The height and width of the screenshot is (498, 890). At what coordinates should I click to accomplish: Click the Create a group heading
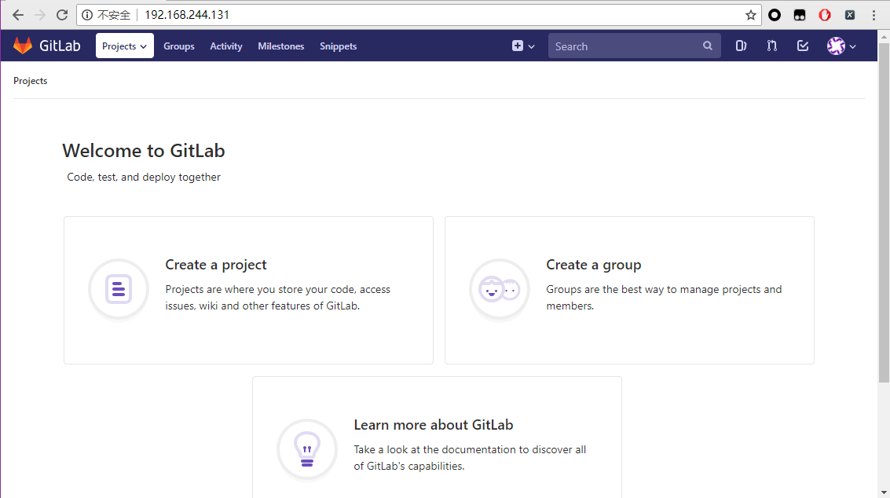[x=594, y=265]
